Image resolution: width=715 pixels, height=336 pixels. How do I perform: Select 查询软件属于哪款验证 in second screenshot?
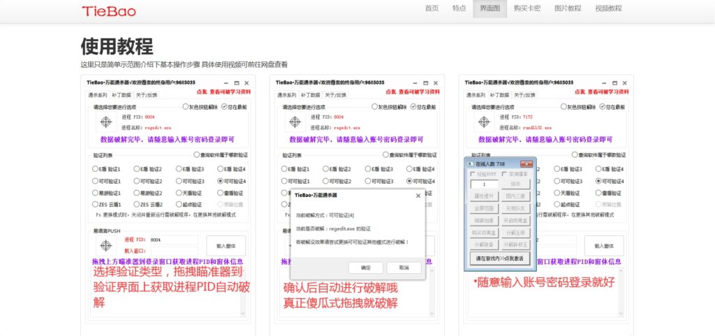[409, 155]
